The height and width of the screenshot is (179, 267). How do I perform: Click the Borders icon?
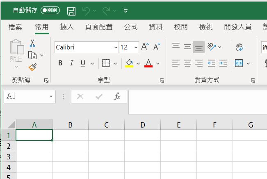[106, 63]
